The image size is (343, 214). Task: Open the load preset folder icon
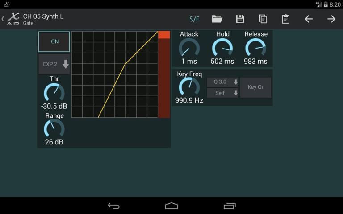click(217, 19)
